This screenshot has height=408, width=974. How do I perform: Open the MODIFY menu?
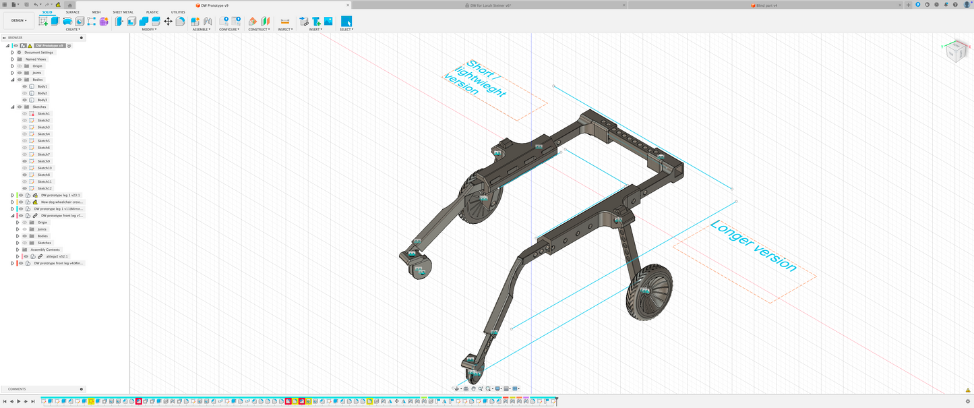pos(149,30)
